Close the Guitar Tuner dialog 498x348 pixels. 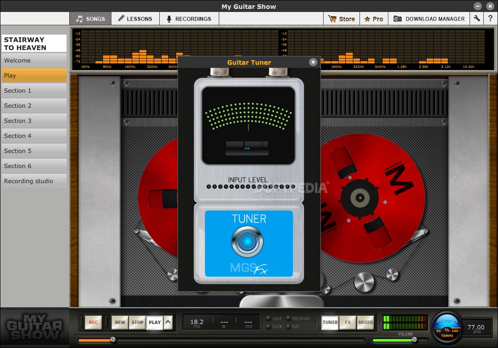click(x=313, y=62)
